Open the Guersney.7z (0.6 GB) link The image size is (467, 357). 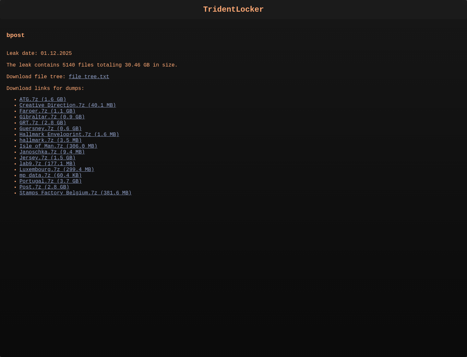pos(51,129)
